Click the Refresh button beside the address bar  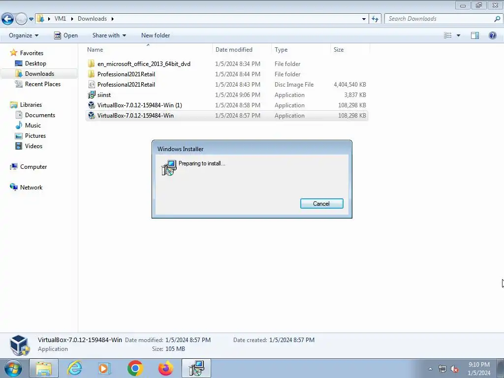coord(375,19)
